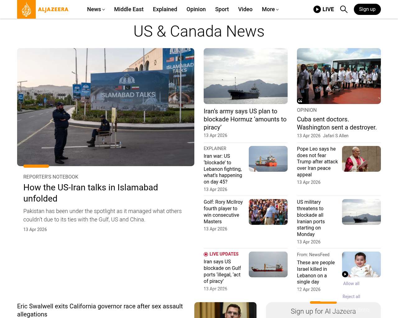The image size is (398, 318).
Task: Click play icon on Lebanon video thumbnail
Action: click(345, 274)
